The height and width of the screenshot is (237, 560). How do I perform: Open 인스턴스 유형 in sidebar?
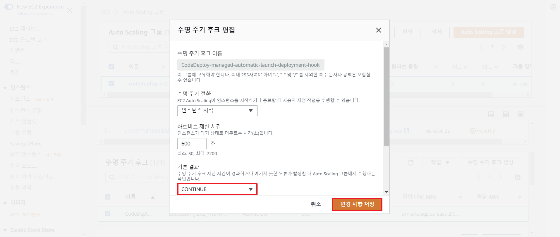[x=26, y=110]
